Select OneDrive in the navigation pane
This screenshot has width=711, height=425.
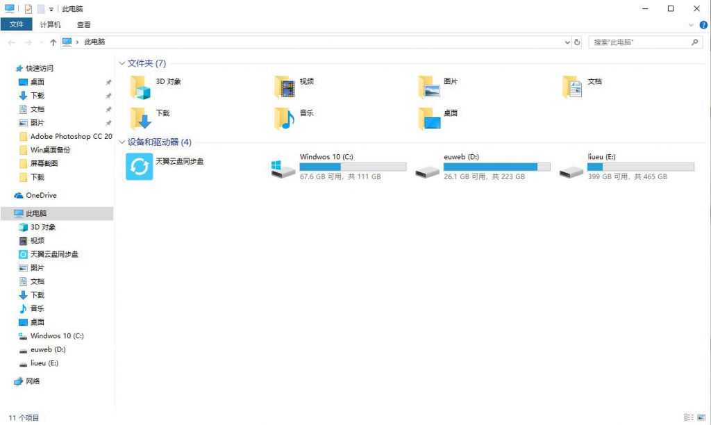pyautogui.click(x=41, y=196)
